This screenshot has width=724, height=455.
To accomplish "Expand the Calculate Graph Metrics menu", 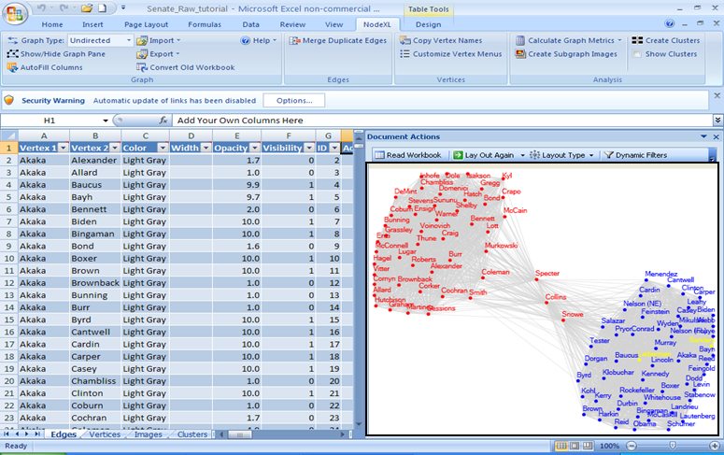I will (621, 41).
